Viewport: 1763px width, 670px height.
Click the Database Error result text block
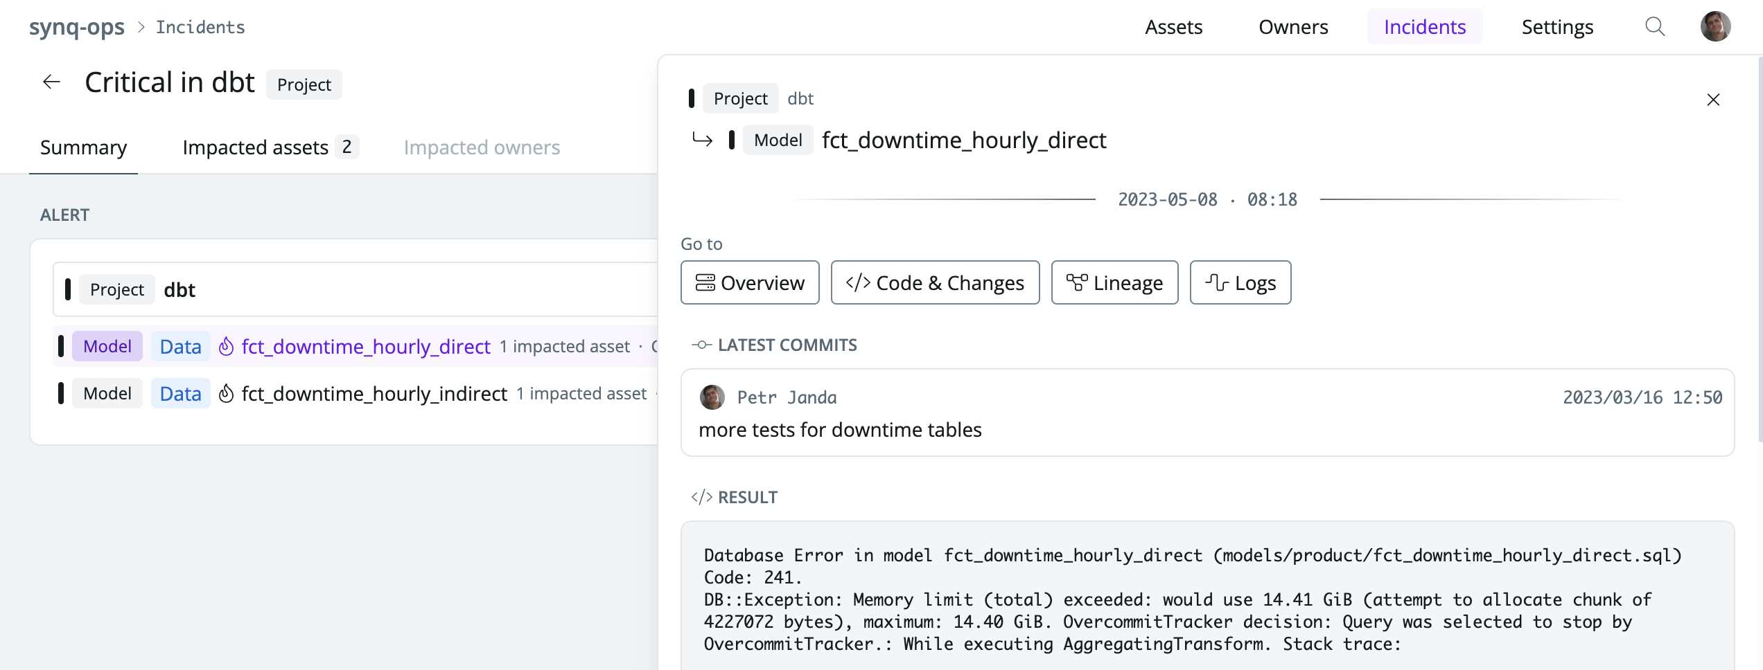(x=1207, y=599)
